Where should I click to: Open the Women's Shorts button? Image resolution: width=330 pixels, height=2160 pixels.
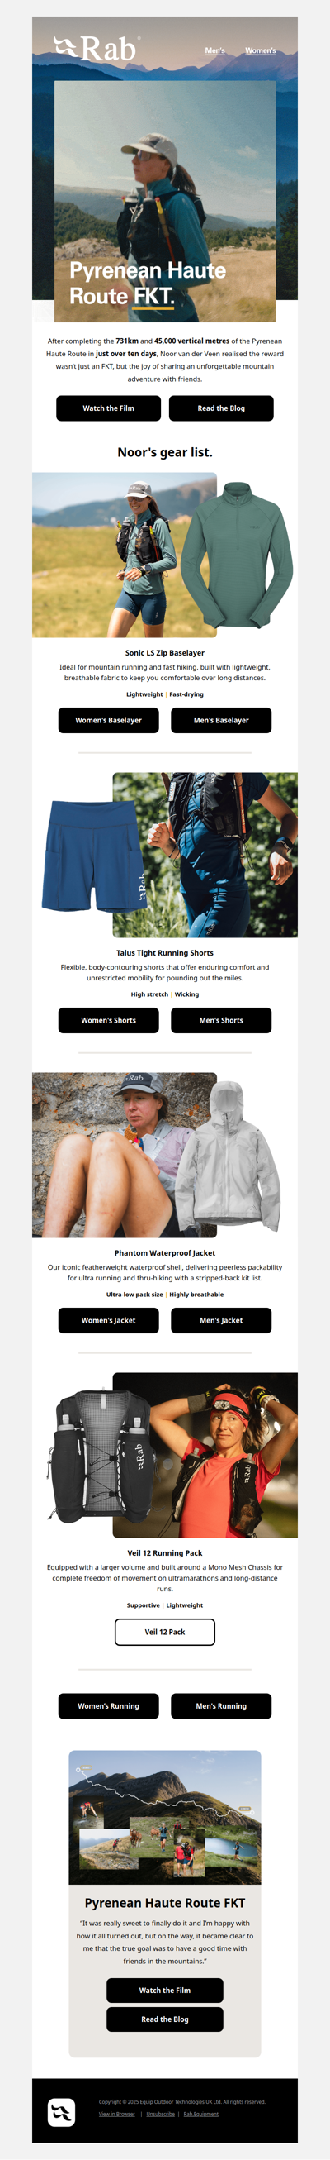(108, 1020)
